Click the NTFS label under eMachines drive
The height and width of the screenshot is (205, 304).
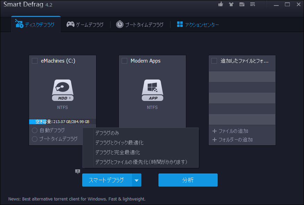[x=62, y=107]
